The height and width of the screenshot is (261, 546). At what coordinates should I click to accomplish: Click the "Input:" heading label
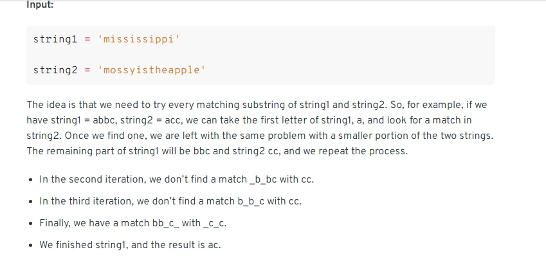pyautogui.click(x=40, y=5)
